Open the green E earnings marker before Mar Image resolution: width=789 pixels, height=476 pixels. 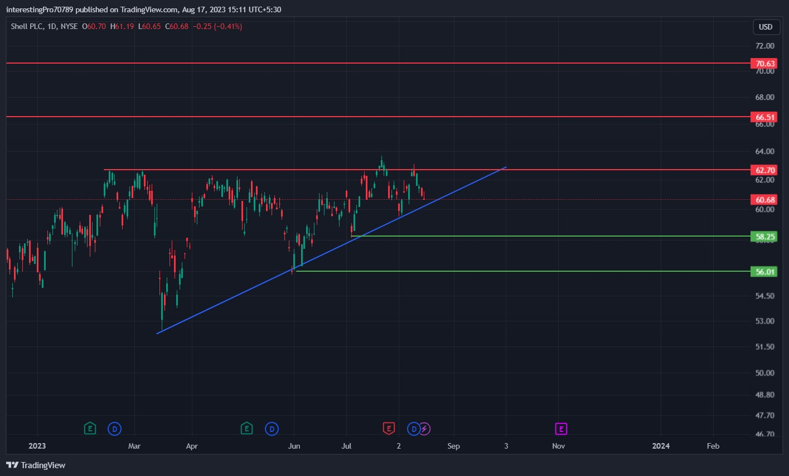(90, 429)
